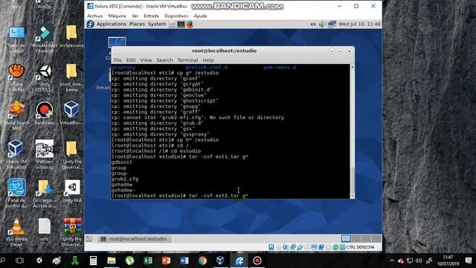Screen dimensions: 476x268
Task: Open Calculator from Windows taskbar
Action: 93,261
